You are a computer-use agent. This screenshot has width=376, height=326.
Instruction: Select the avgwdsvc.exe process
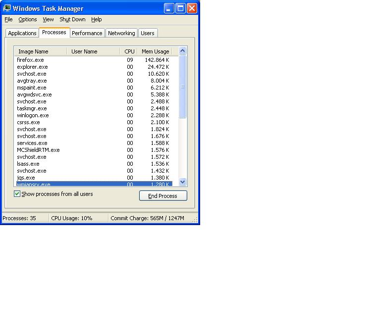[94, 94]
